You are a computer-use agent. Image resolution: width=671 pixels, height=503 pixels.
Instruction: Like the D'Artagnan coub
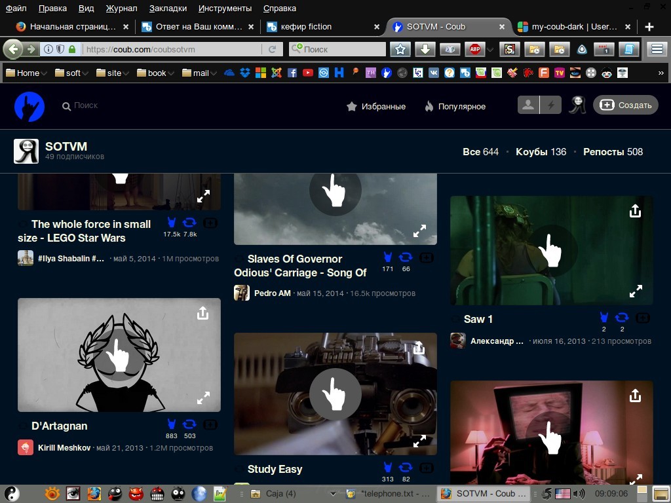(x=172, y=424)
